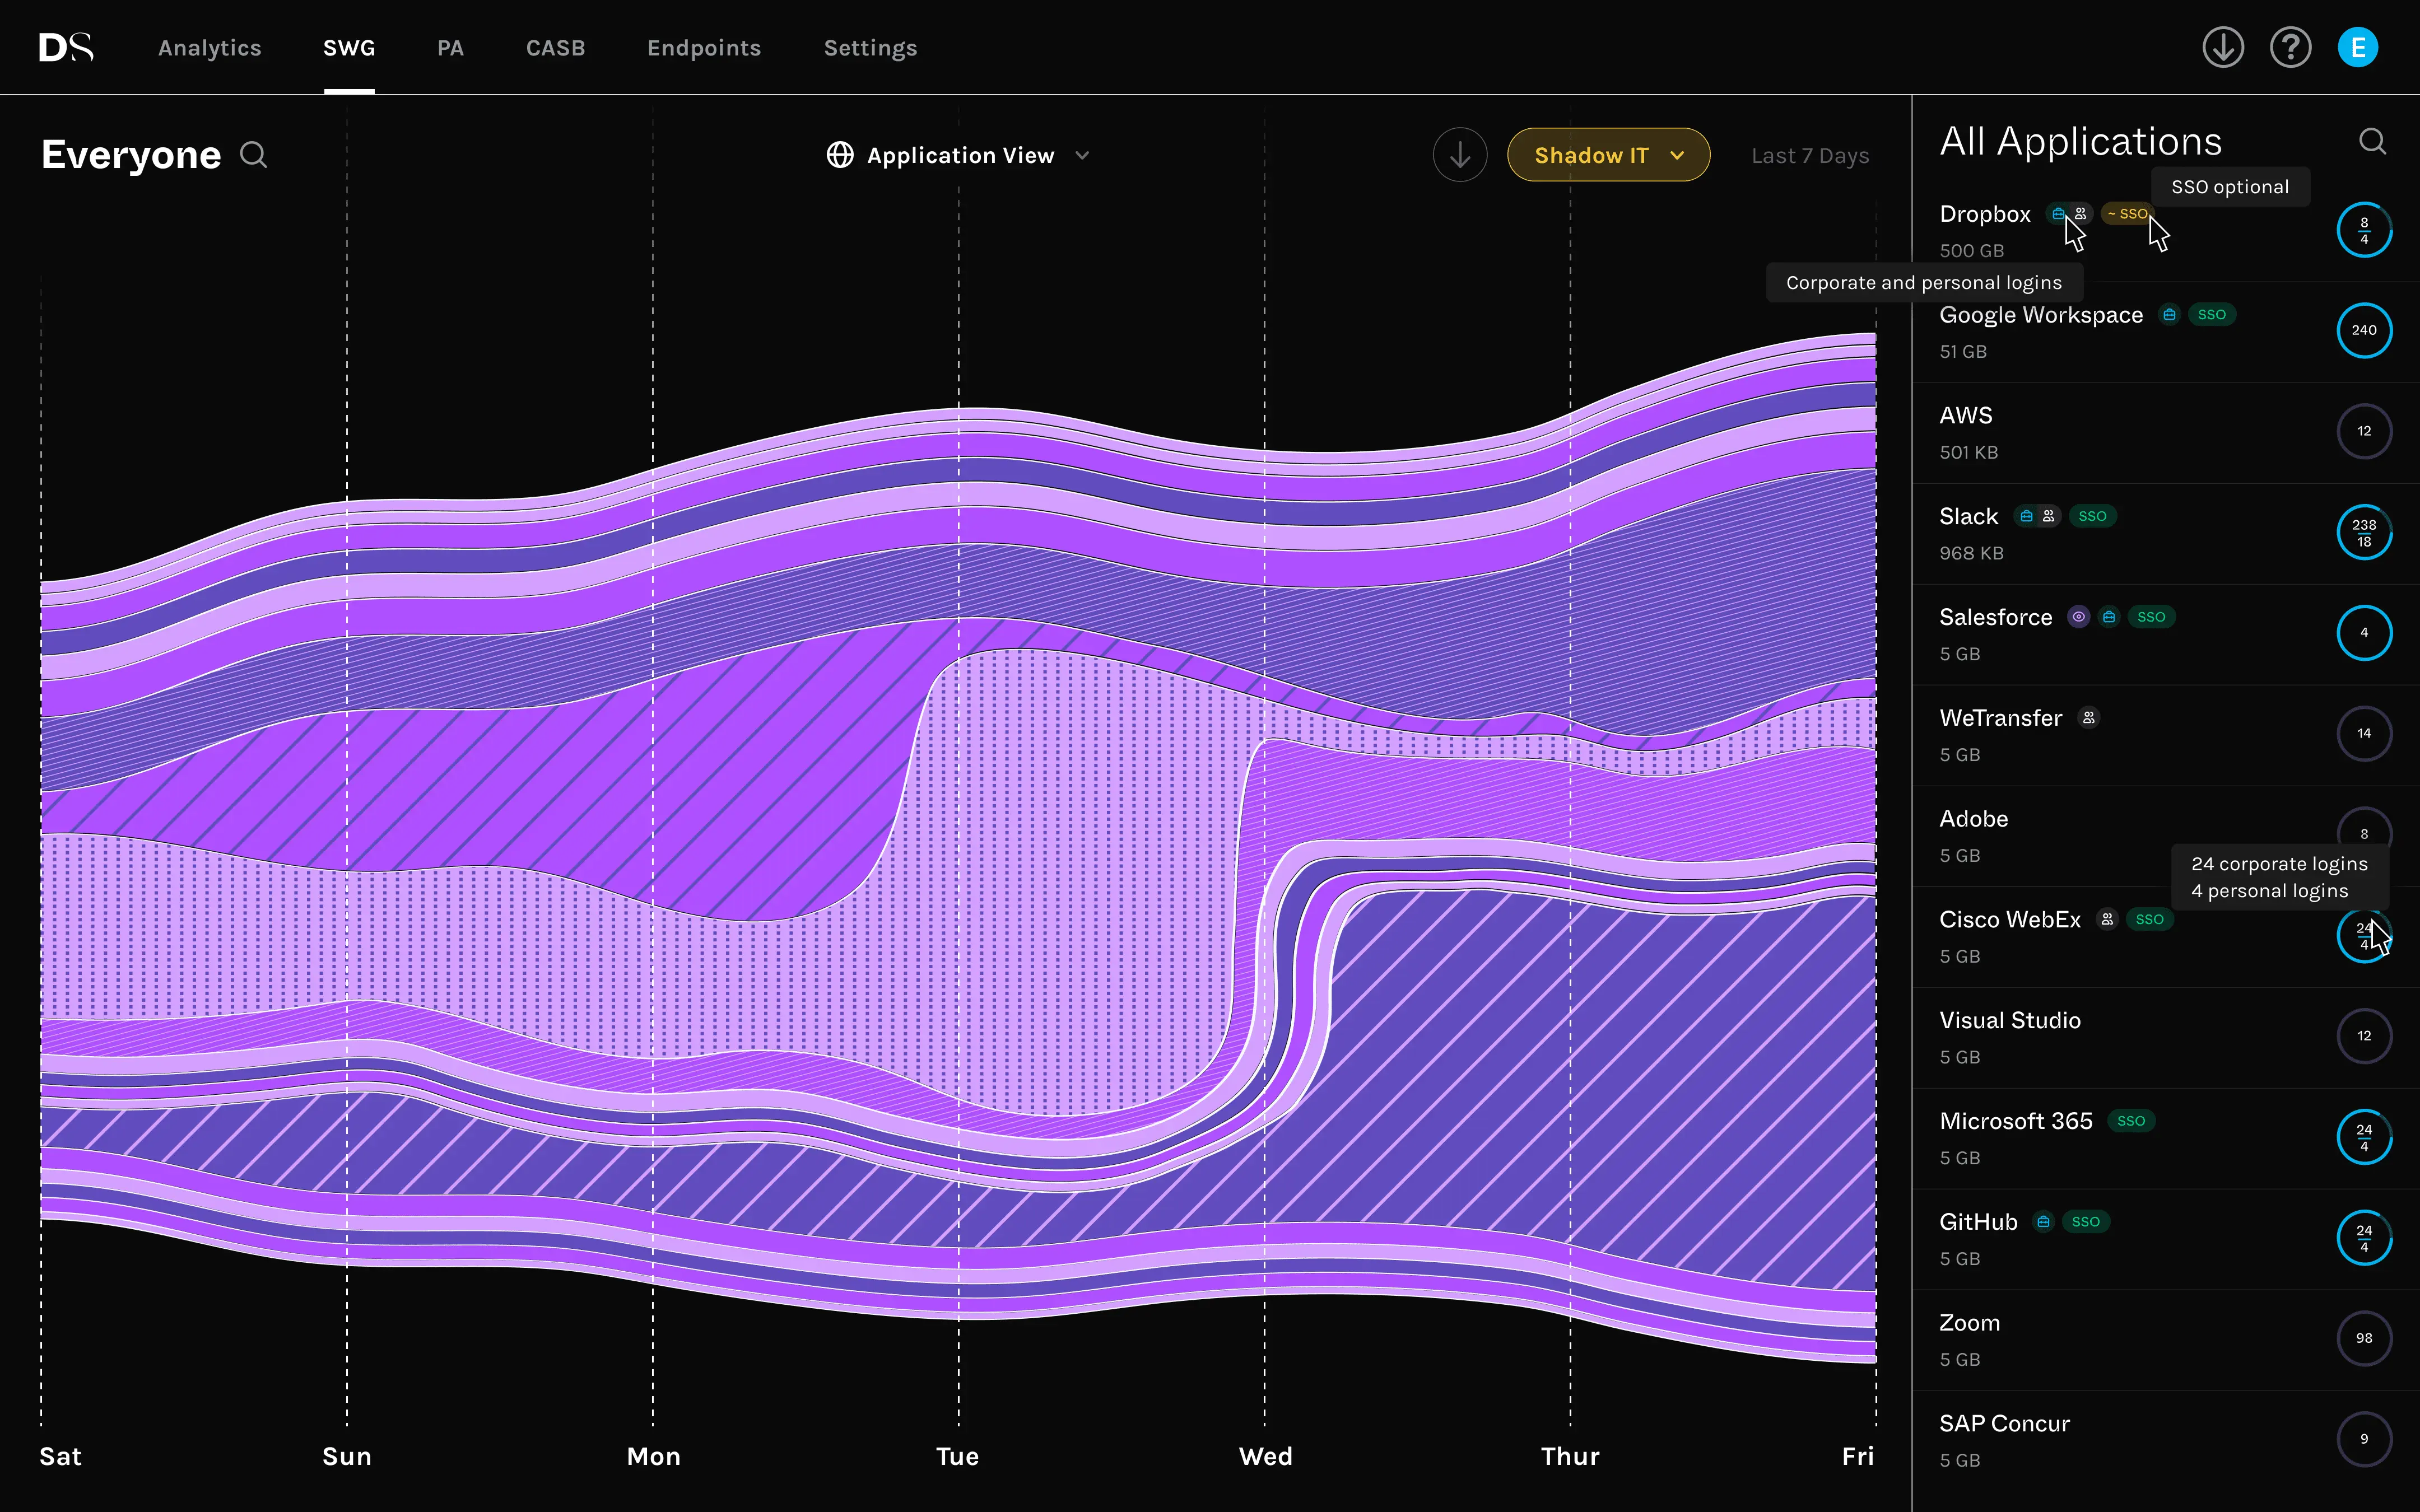Image resolution: width=2420 pixels, height=1512 pixels.
Task: Search users next to Everyone
Action: coord(254,155)
